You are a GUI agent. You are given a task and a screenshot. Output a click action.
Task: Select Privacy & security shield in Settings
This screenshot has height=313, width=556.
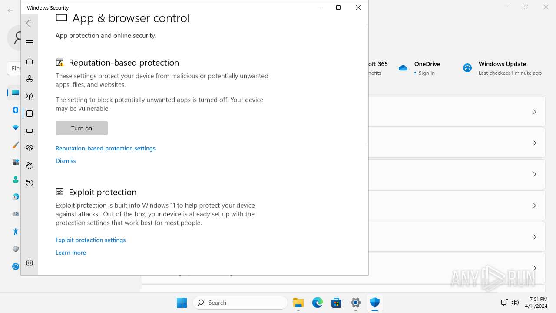(x=16, y=249)
